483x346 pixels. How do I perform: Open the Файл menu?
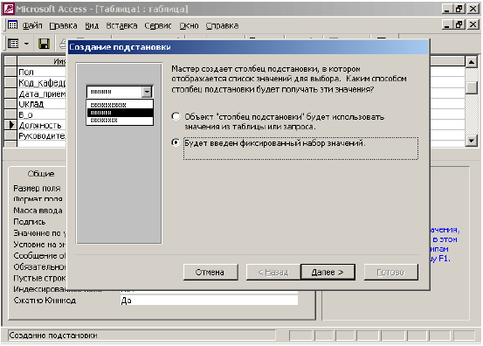(x=32, y=25)
